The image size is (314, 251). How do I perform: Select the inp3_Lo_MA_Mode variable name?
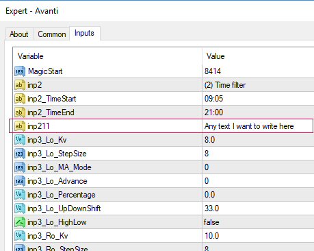pyautogui.click(x=60, y=167)
